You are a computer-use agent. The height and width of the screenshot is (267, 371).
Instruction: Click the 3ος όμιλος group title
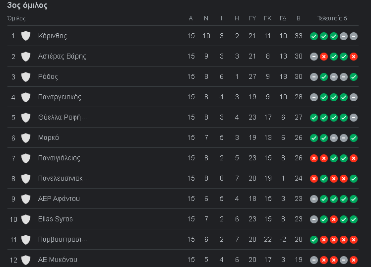coord(27,5)
